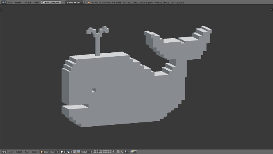Click the Lamps:0/0 statistic

149,3
